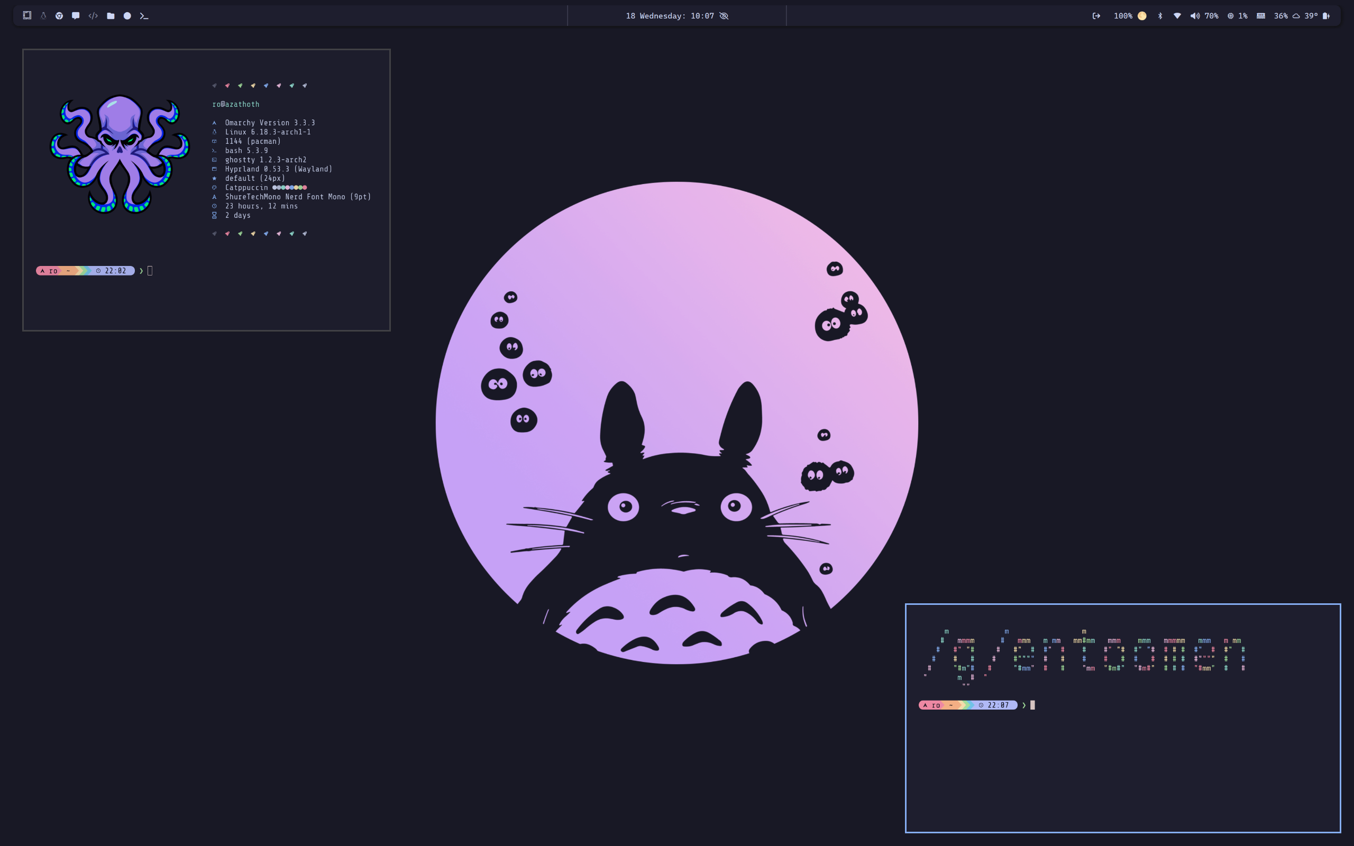1354x846 pixels.
Task: Toggle the crossed-eye icon beside the clock
Action: [x=724, y=16]
